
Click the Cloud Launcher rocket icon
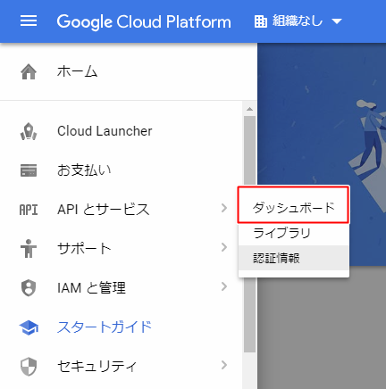[29, 131]
